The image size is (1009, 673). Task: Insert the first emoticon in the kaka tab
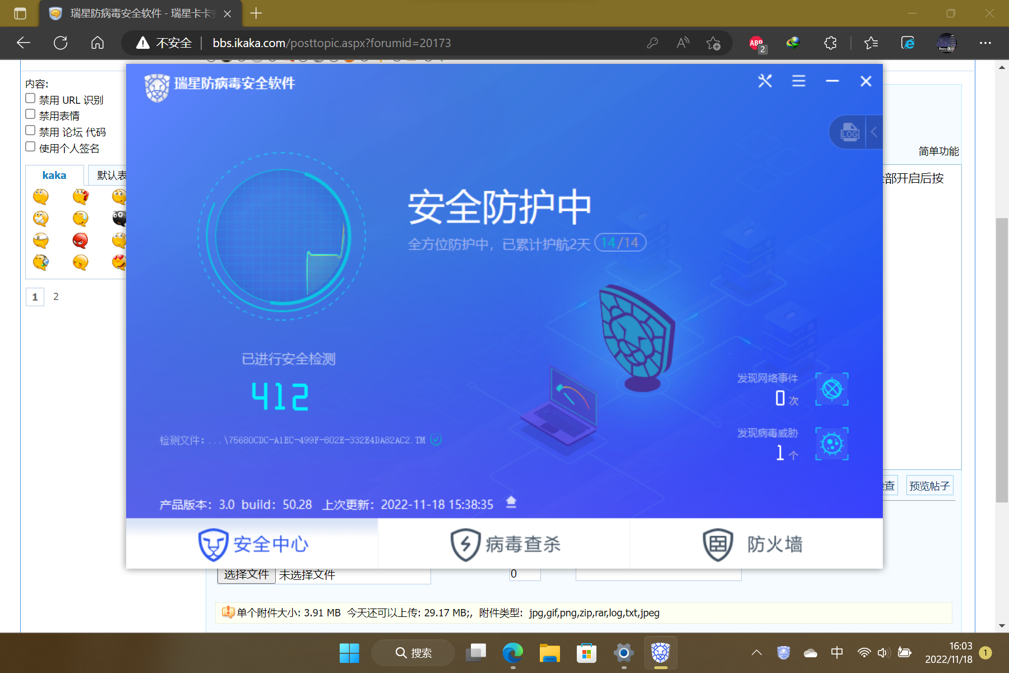click(x=41, y=196)
